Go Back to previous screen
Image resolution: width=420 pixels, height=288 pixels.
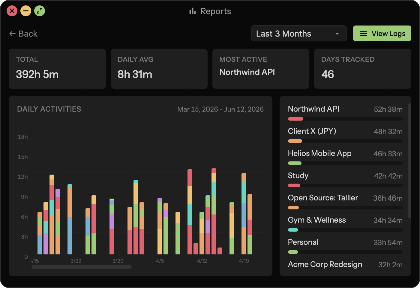coord(23,34)
